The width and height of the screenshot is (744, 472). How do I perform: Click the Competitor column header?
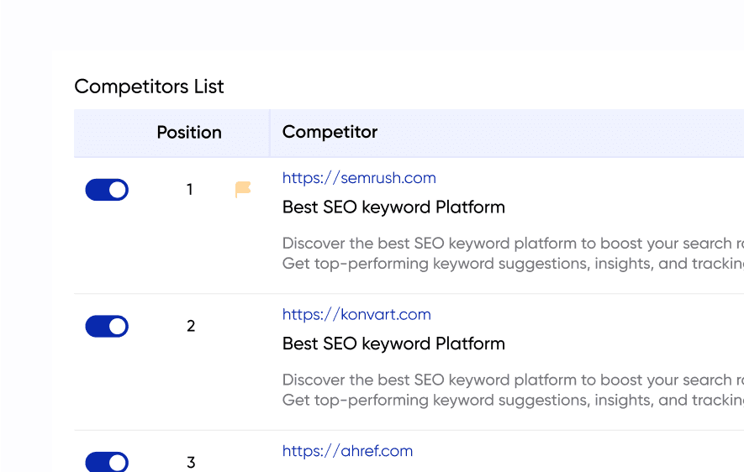click(x=330, y=132)
